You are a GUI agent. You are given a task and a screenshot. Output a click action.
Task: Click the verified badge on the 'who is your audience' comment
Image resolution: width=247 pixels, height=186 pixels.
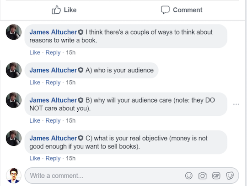pyautogui.click(x=81, y=70)
